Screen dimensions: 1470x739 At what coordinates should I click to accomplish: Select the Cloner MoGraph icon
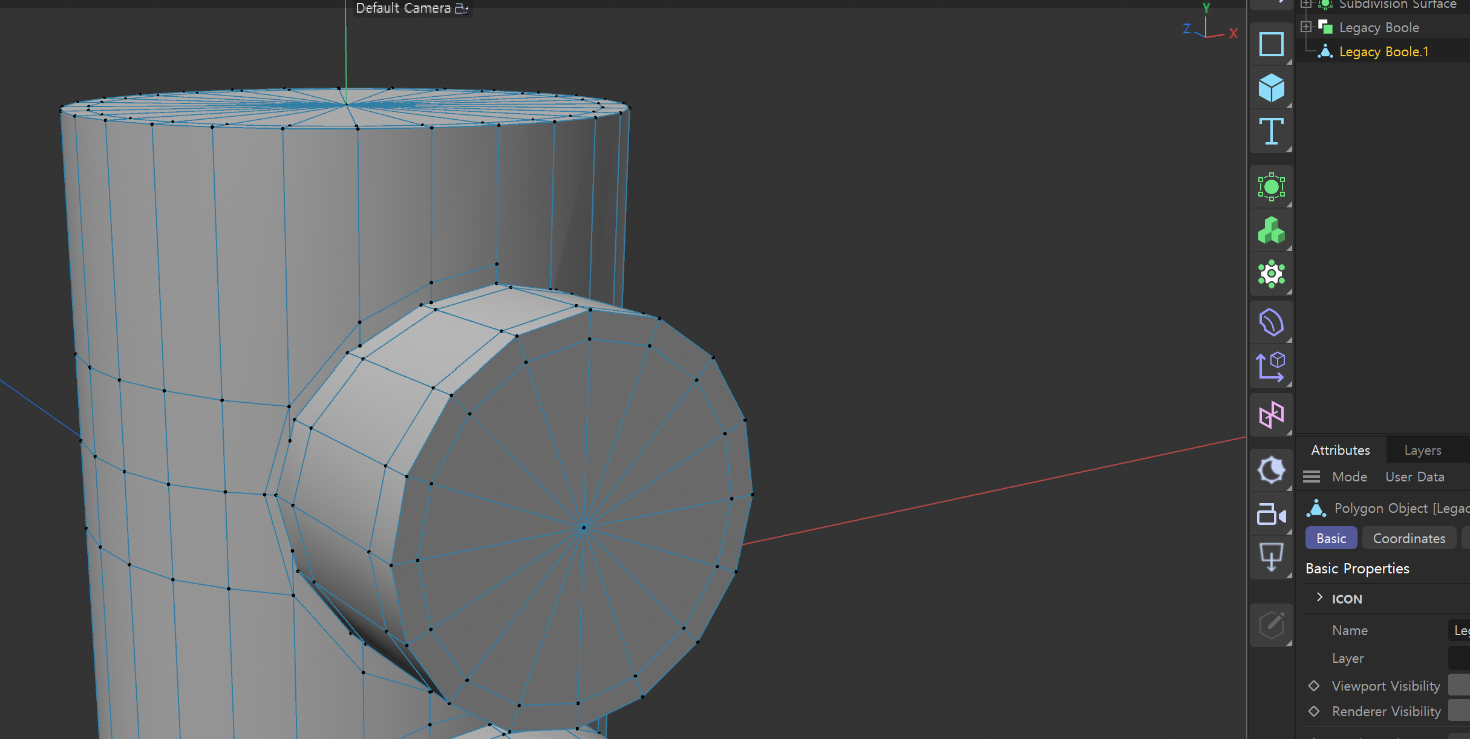tap(1271, 230)
